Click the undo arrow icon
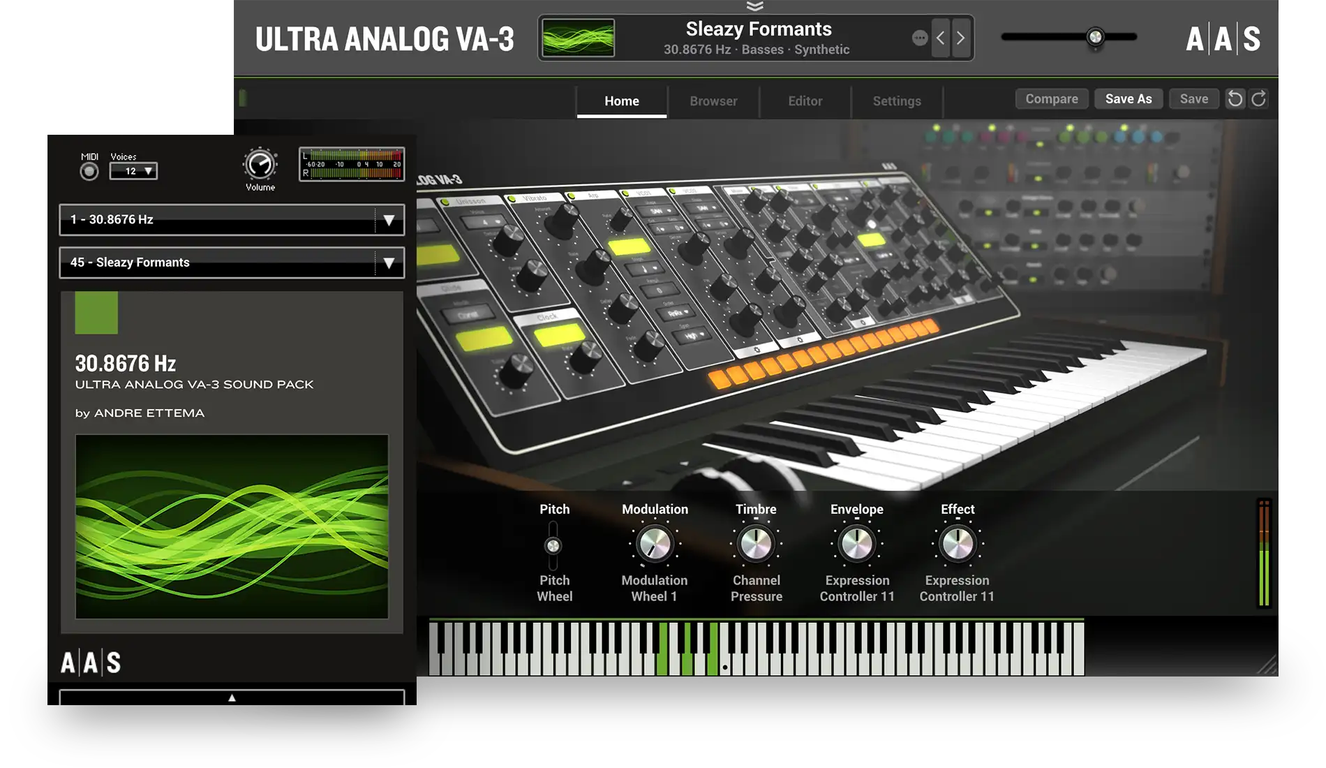This screenshot has width=1326, height=768. 1235,99
